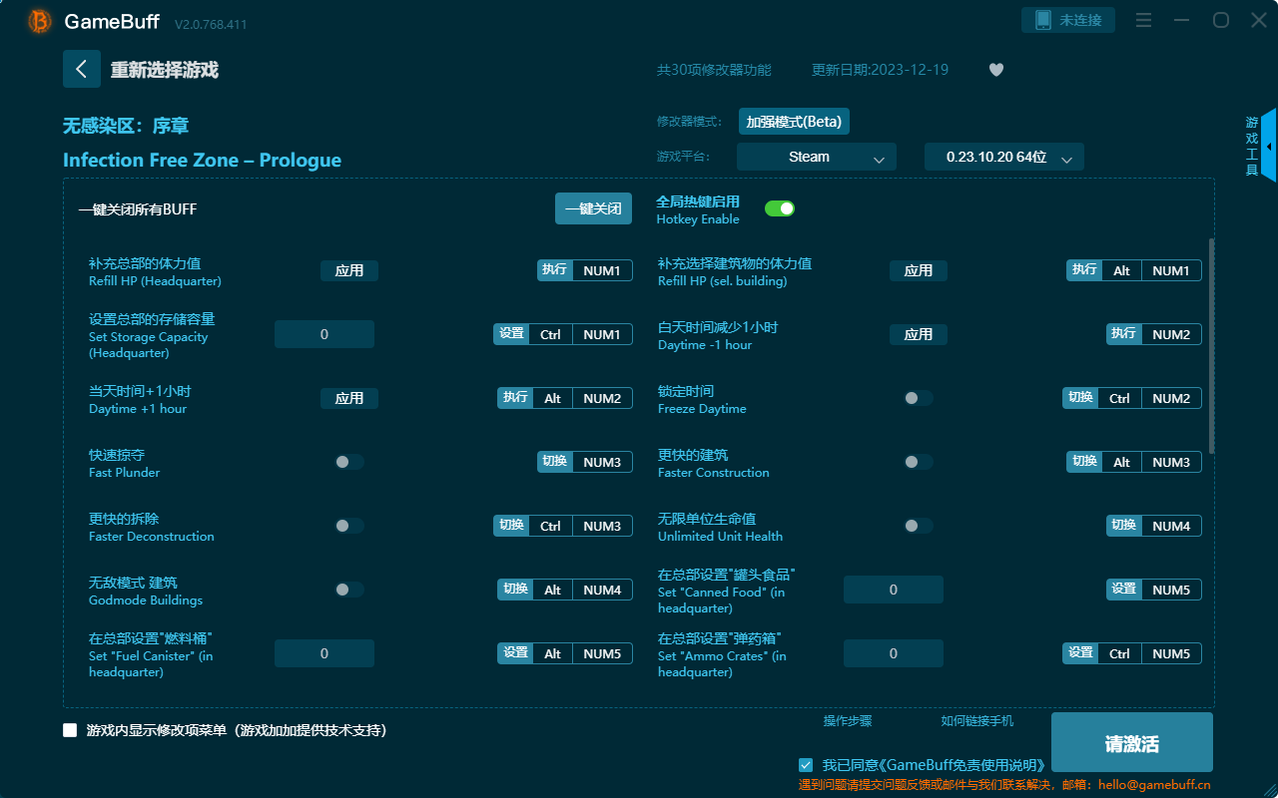
Task: Open the Steam platform dropdown
Action: click(x=817, y=157)
